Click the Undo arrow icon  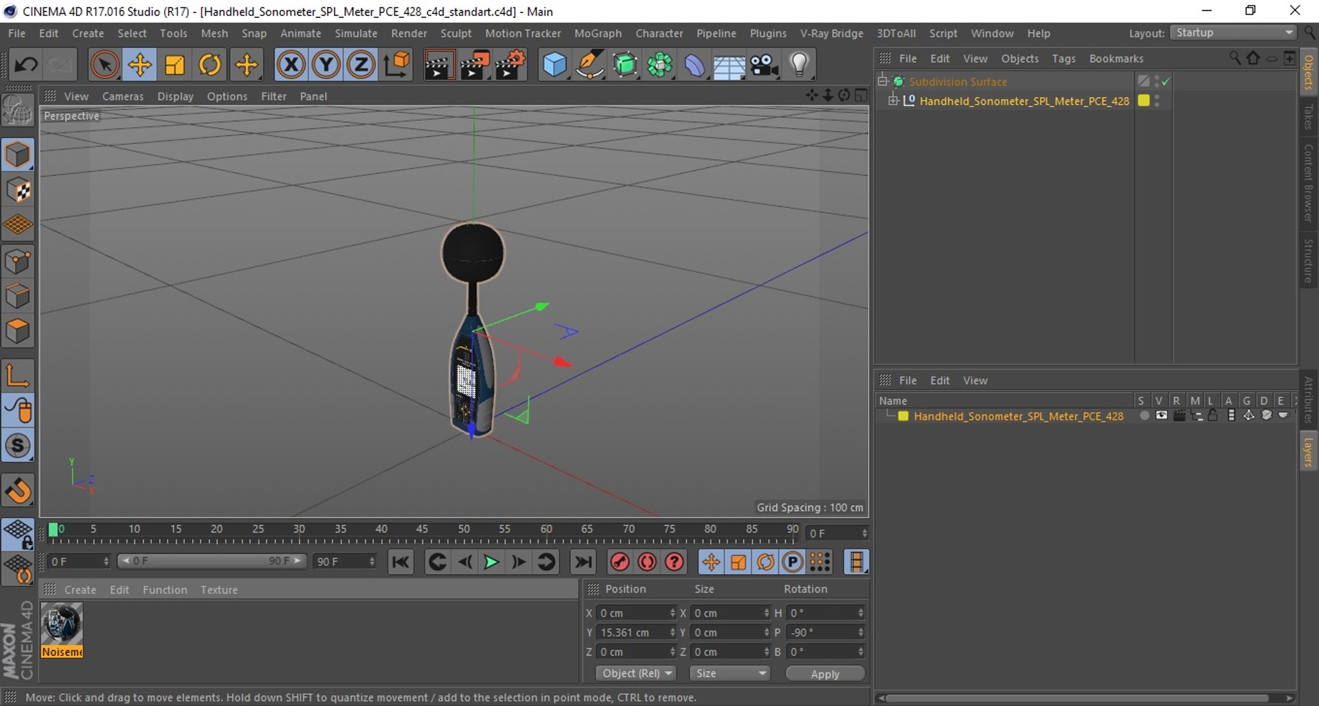[26, 65]
